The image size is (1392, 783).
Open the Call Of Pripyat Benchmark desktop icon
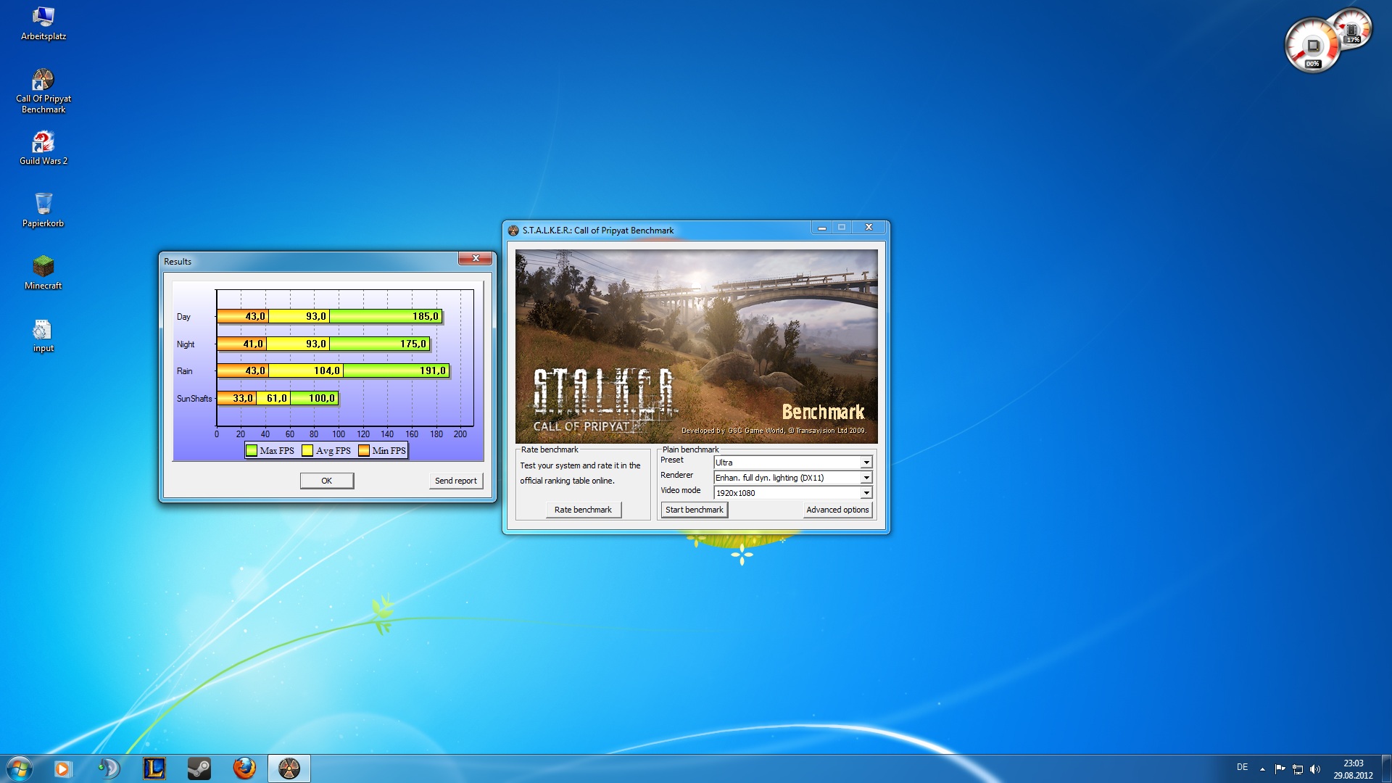coord(43,81)
